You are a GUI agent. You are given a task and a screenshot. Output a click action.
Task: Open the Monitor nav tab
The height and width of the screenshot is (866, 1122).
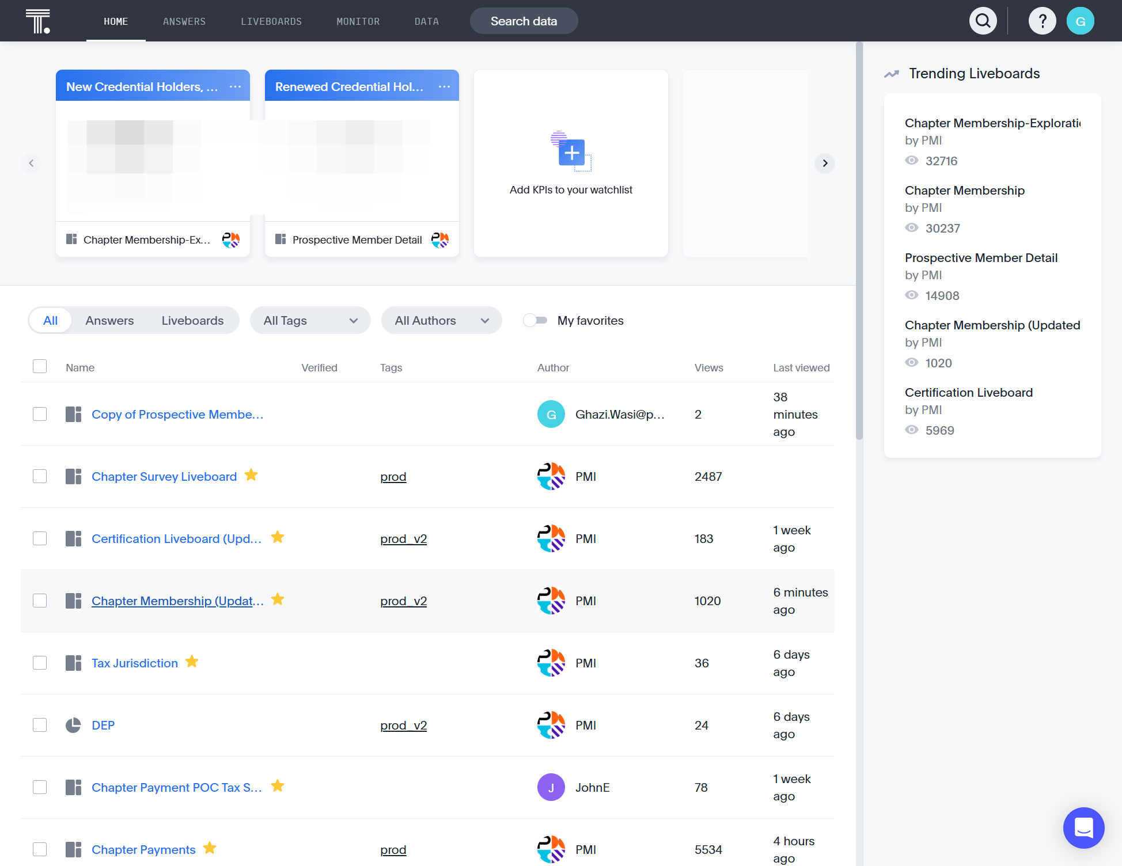[358, 21]
